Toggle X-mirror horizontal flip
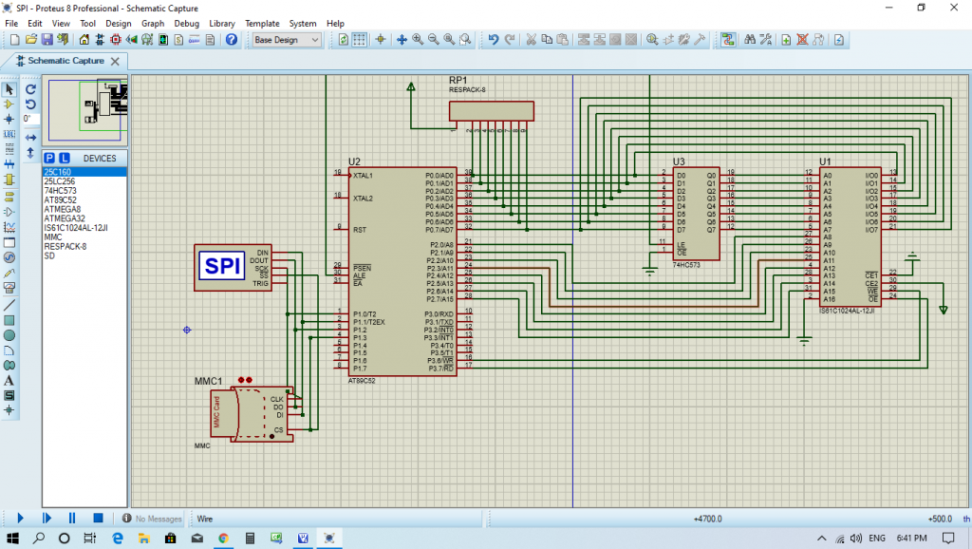972x549 pixels. pos(30,138)
